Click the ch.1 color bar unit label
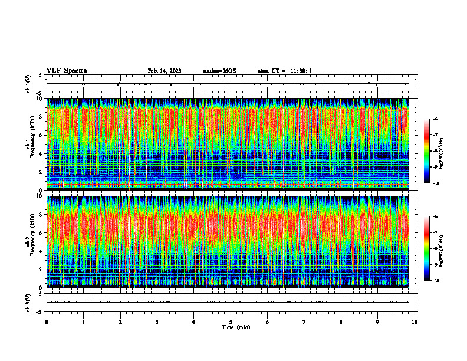This screenshot has height=361, width=467. pyautogui.click(x=442, y=154)
